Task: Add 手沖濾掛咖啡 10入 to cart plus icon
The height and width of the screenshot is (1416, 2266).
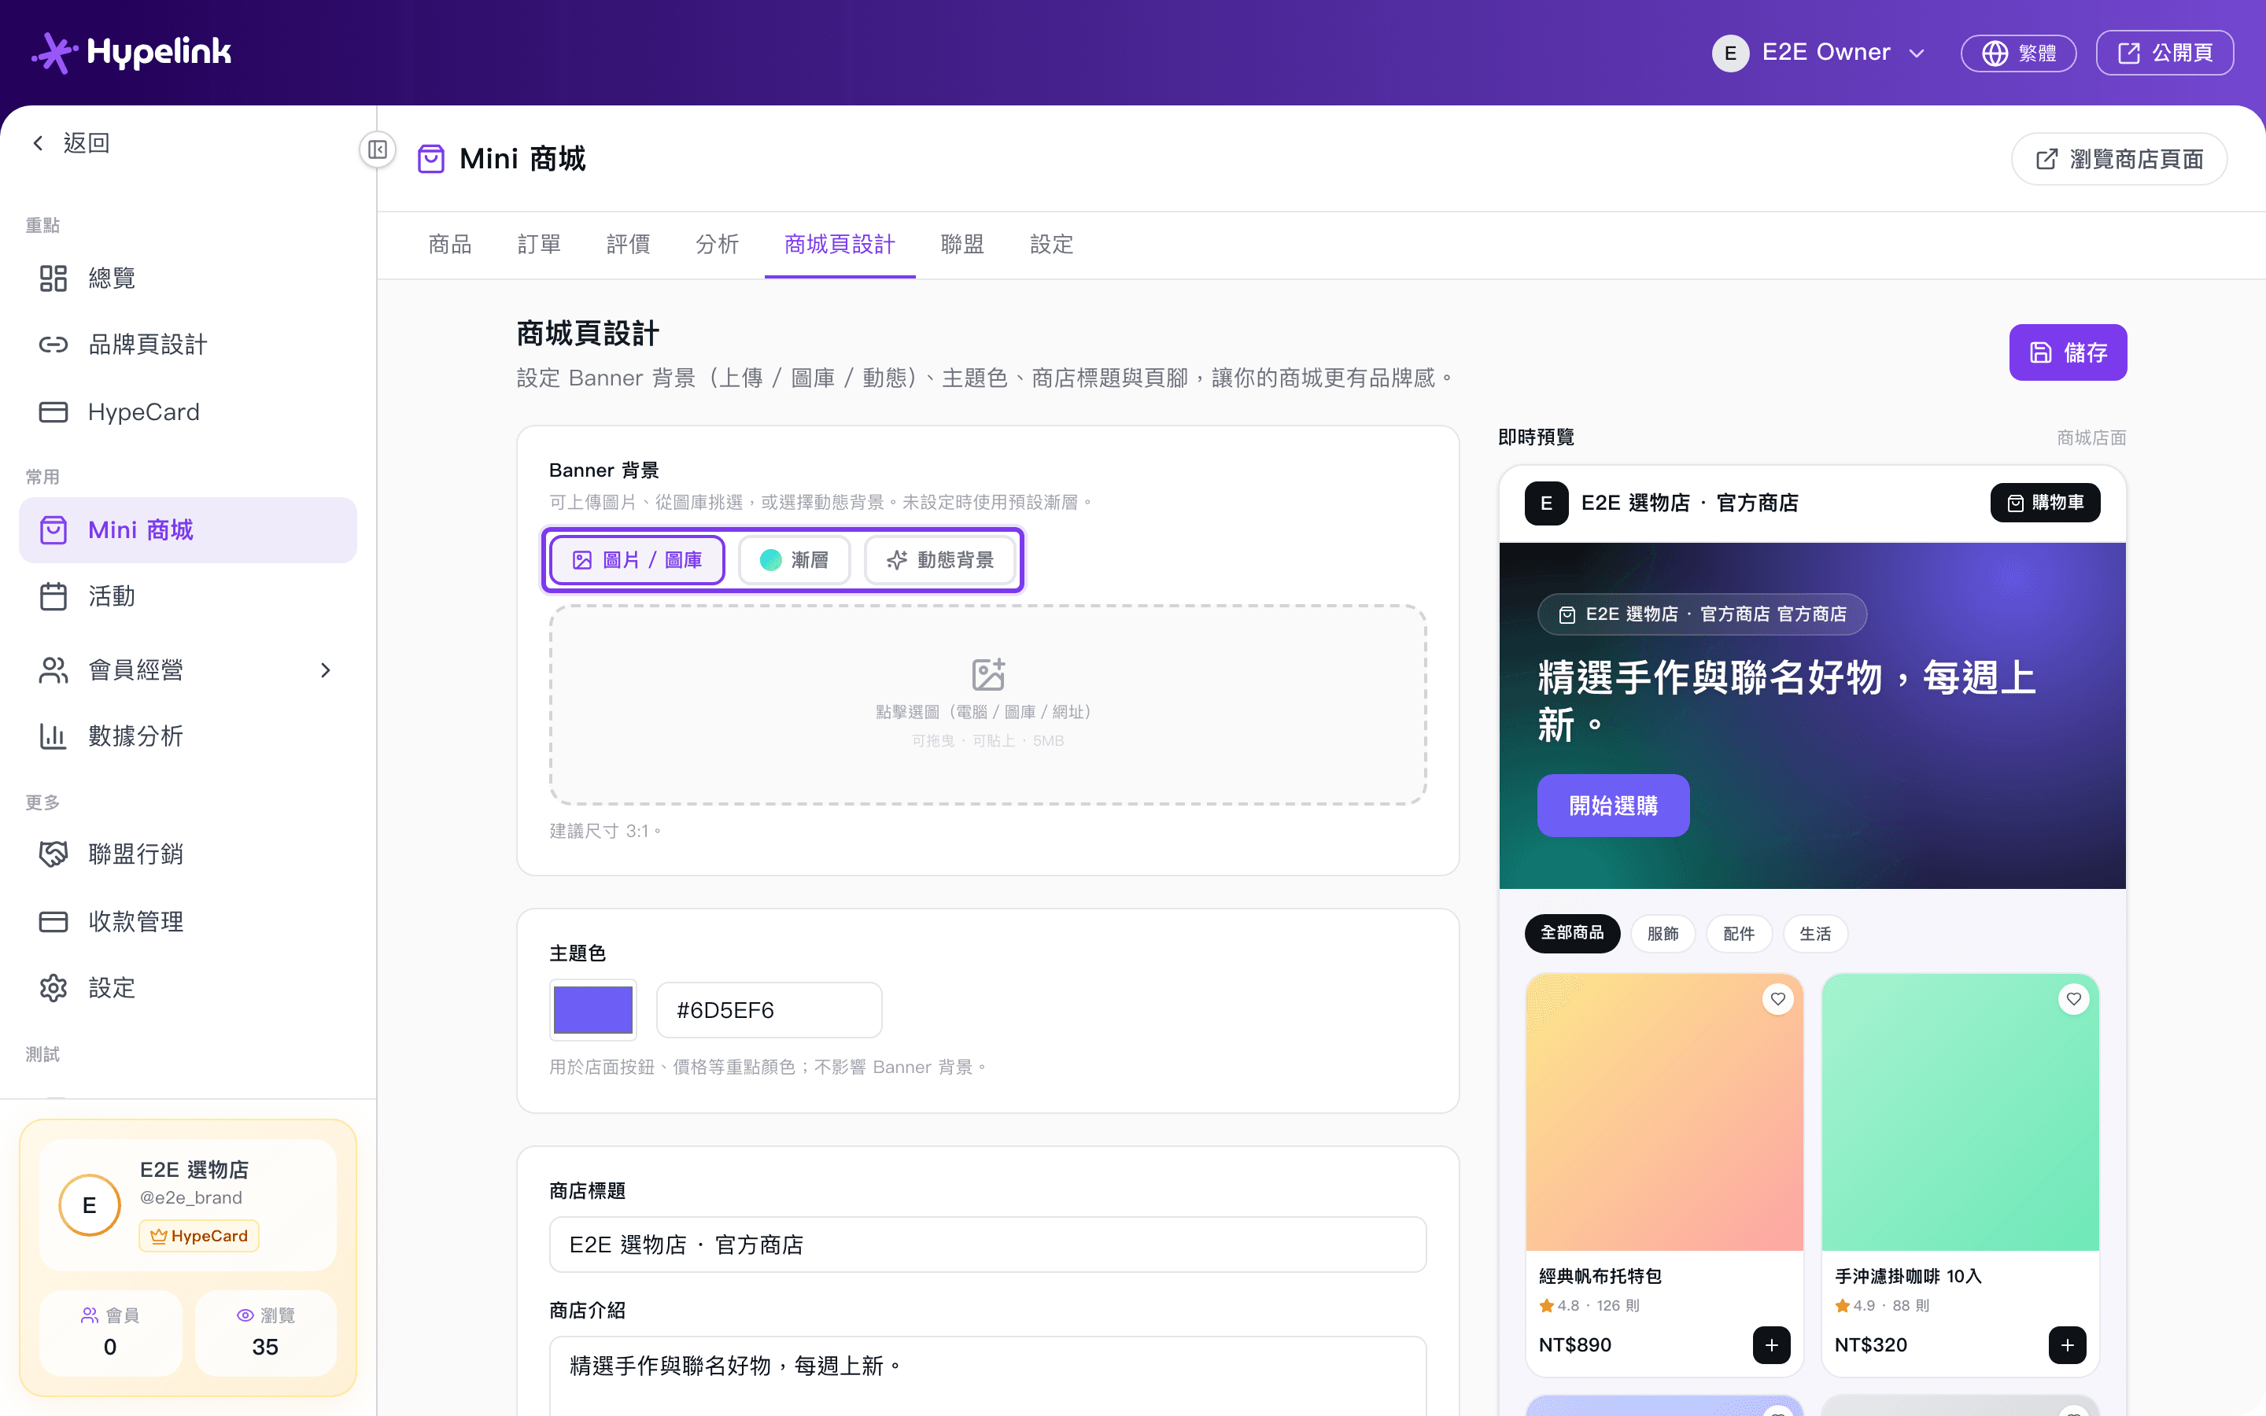Action: [x=2068, y=1345]
